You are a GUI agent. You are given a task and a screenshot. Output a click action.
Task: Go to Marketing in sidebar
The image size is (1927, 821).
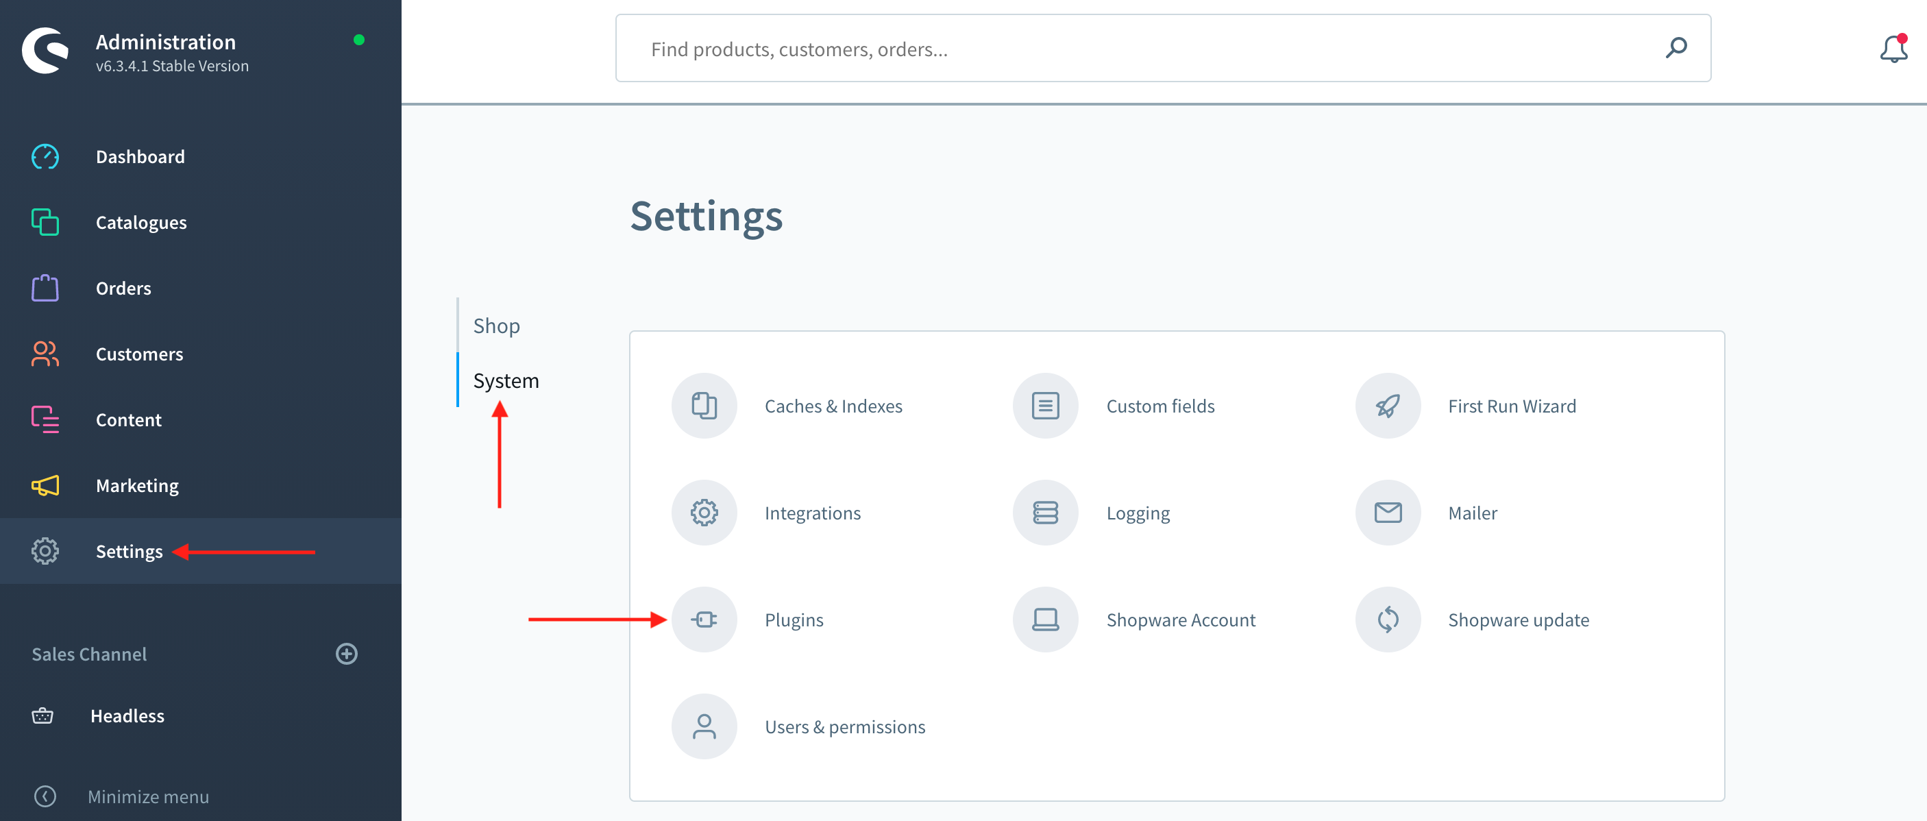[137, 486]
